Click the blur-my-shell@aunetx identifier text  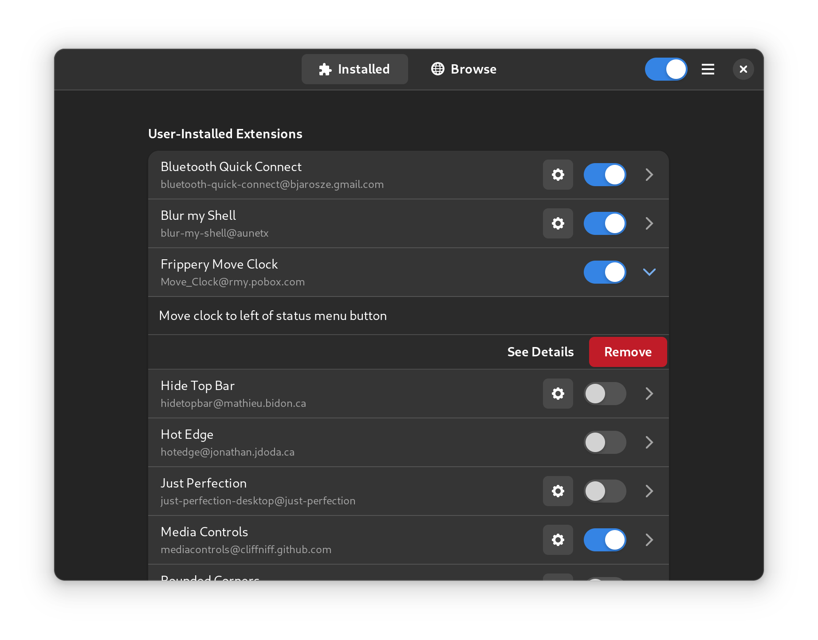coord(215,233)
